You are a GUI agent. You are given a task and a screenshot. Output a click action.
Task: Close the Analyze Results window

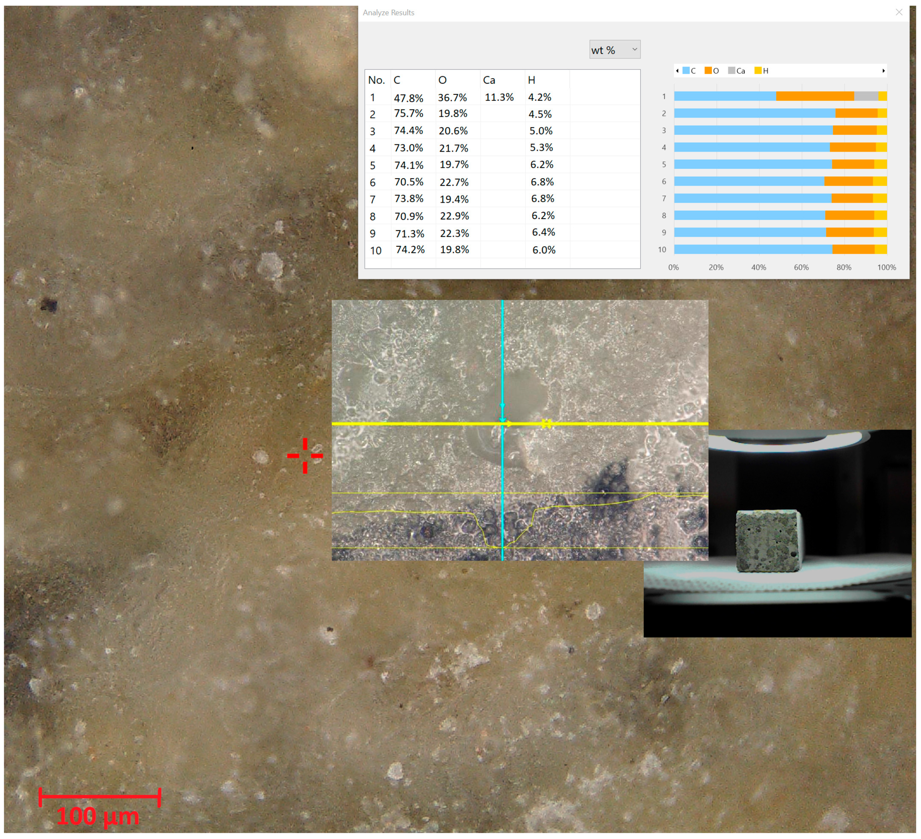point(899,12)
